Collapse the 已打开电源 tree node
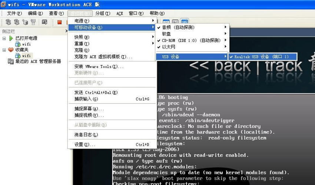Screen dimensions: 315x185 click(x=4, y=38)
